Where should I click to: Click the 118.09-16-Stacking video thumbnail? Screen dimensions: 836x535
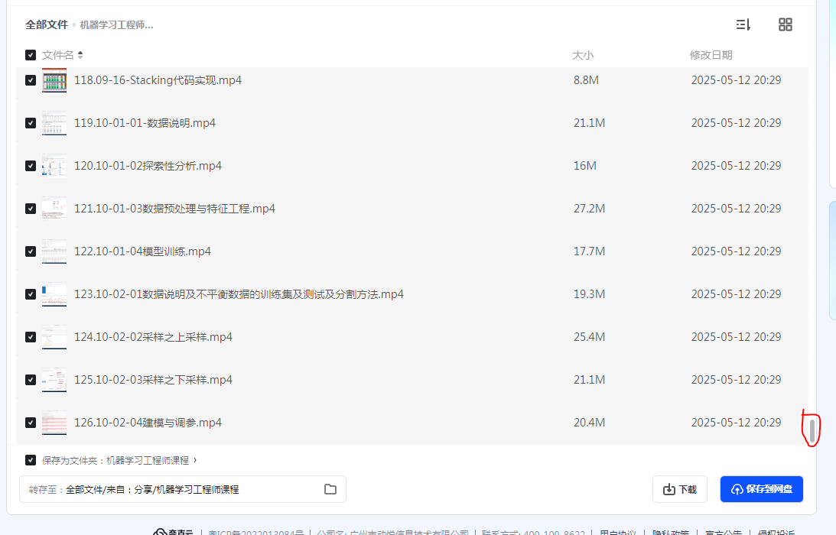(x=54, y=80)
